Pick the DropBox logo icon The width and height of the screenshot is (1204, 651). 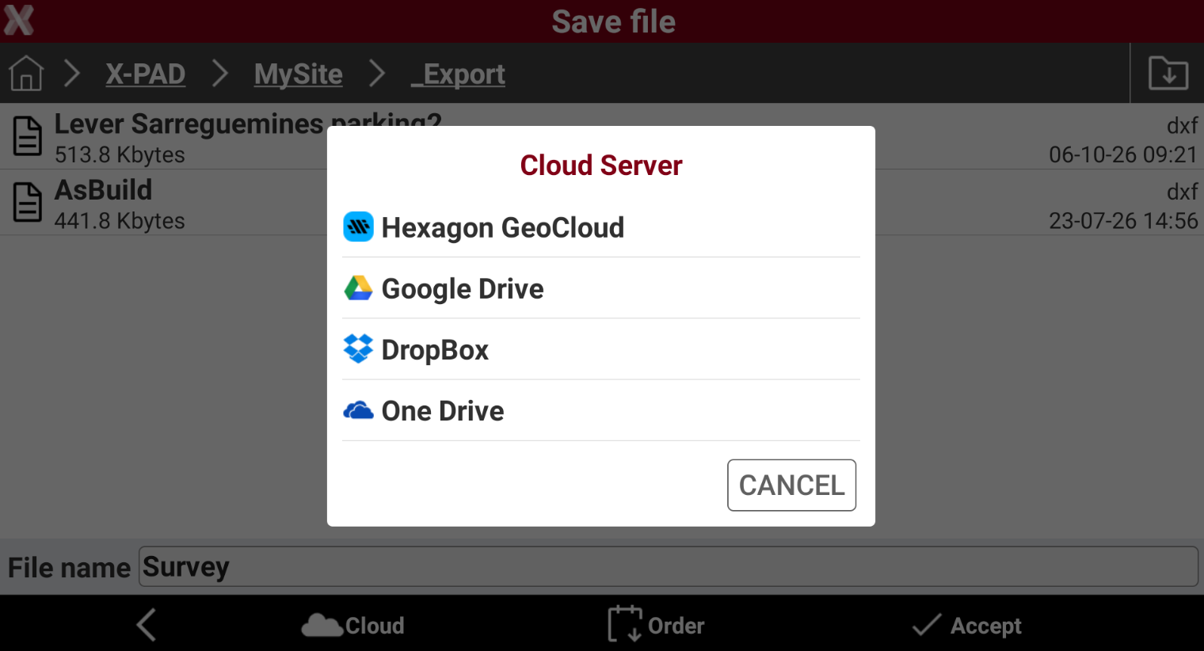click(358, 348)
